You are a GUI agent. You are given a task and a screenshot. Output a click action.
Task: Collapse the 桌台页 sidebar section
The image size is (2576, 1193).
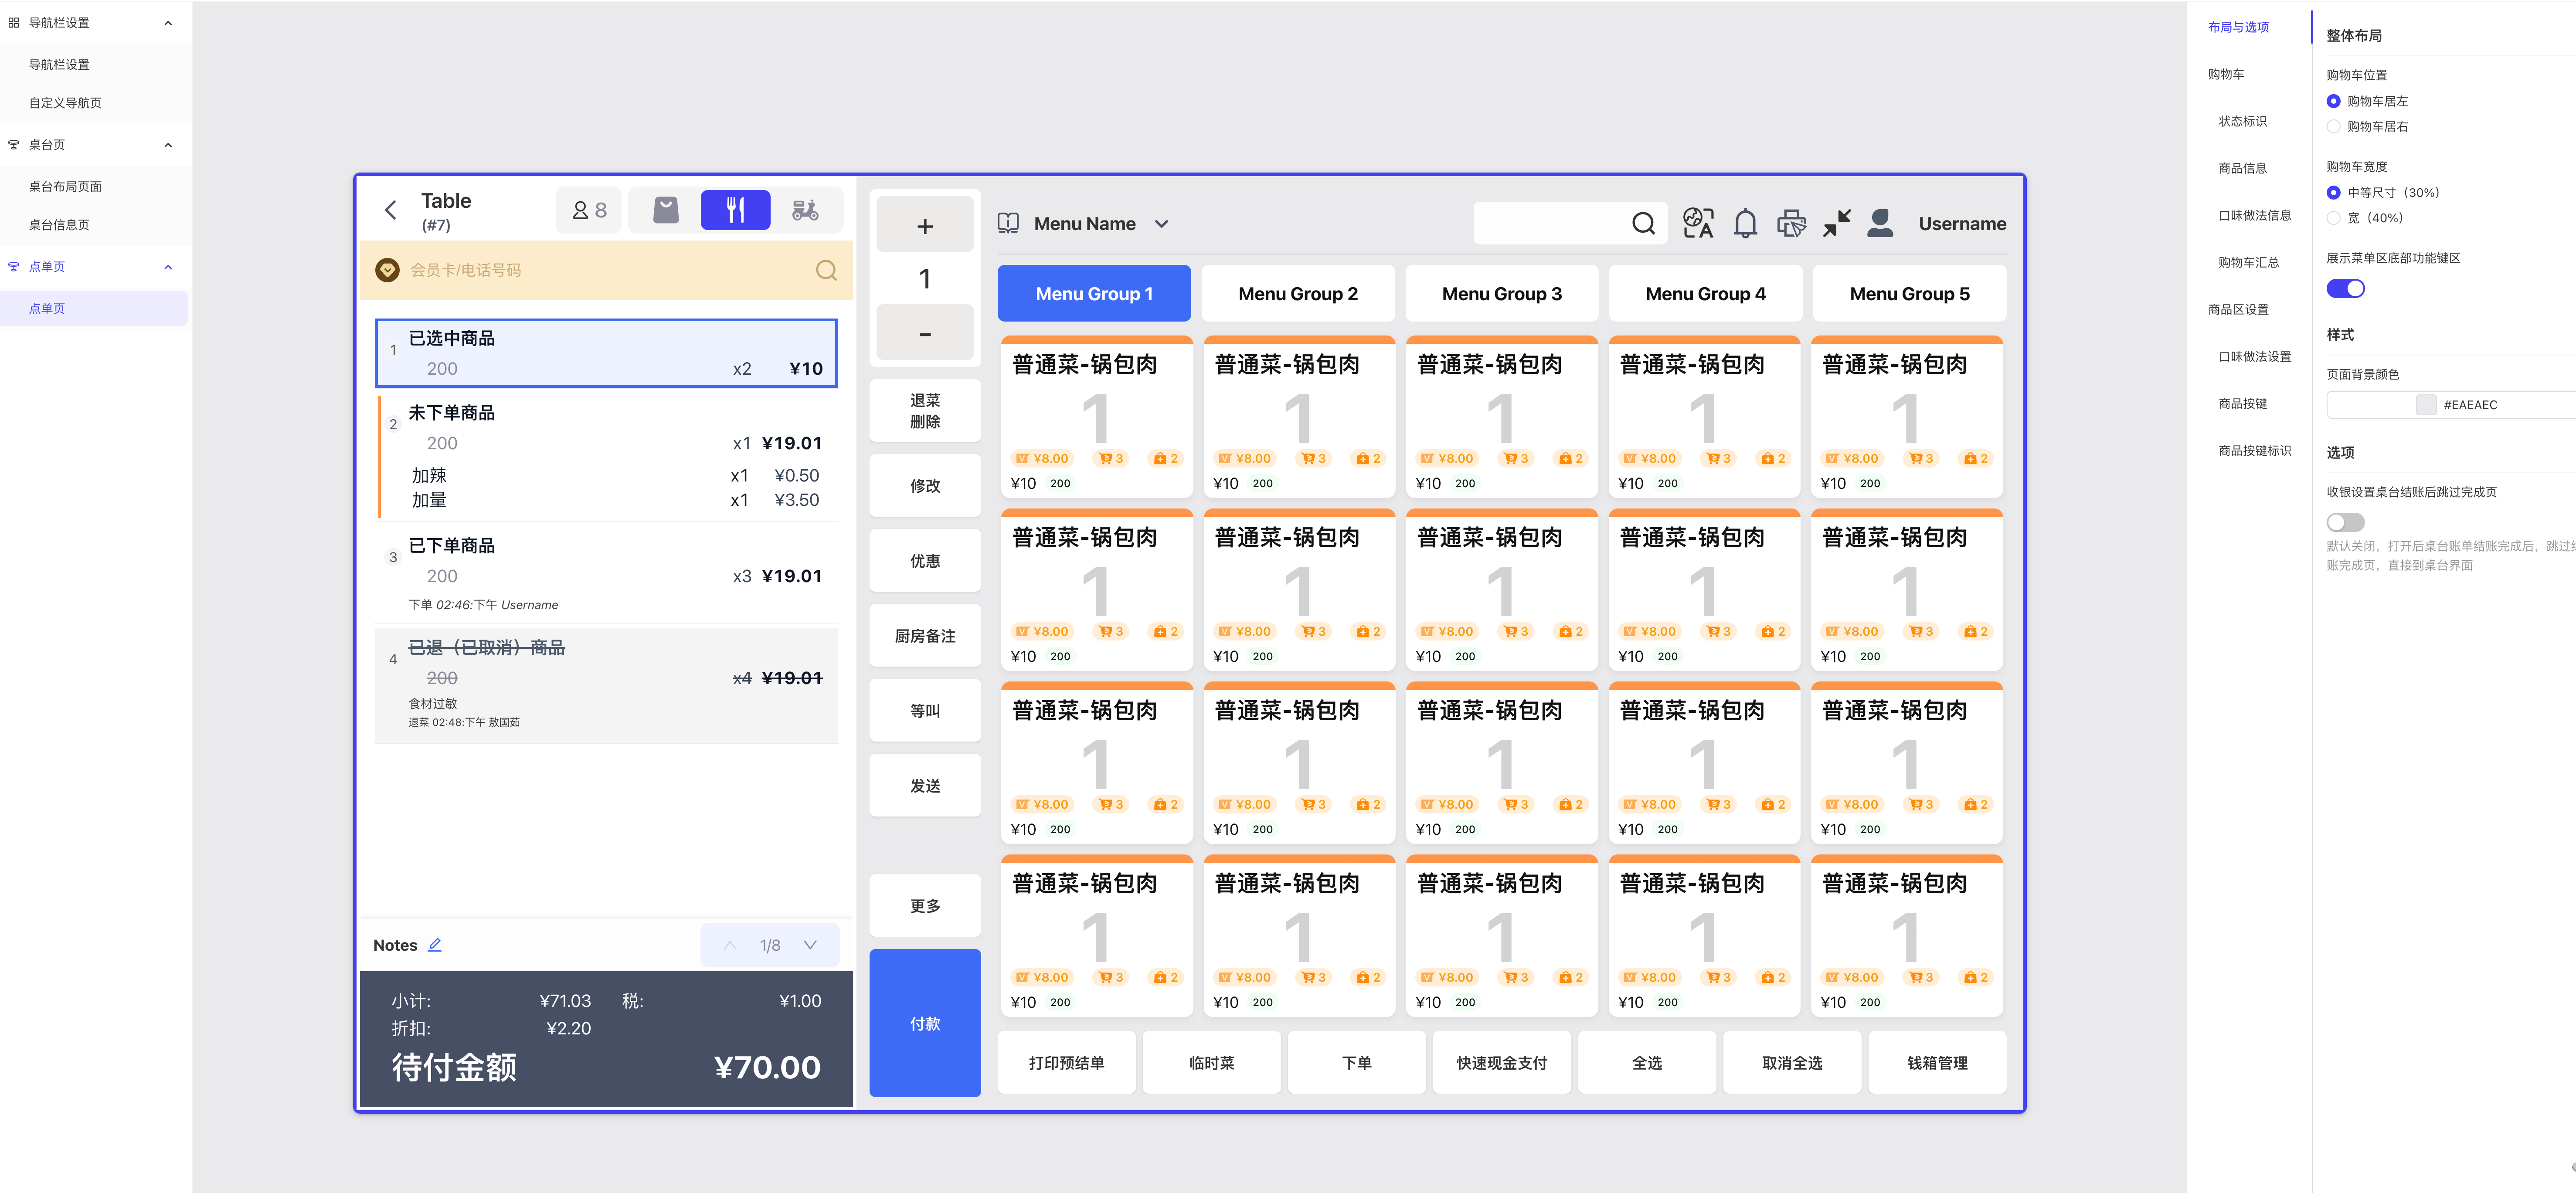(x=168, y=145)
